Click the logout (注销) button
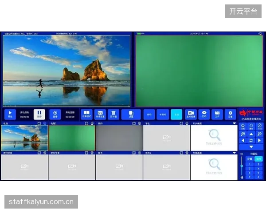Image resolution: width=266 pixels, height=213 pixels. (259, 126)
